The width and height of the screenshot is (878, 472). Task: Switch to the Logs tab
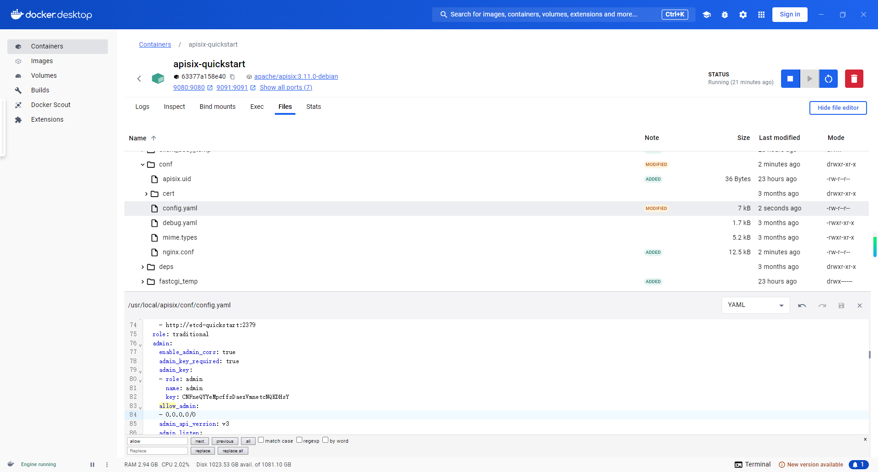click(x=142, y=107)
